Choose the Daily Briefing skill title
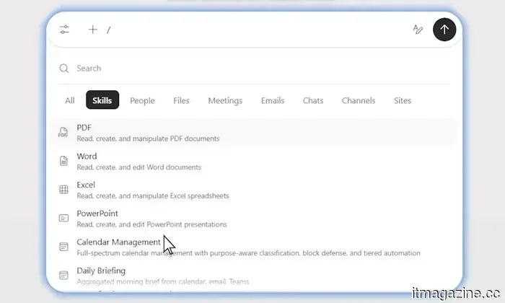 pos(101,271)
